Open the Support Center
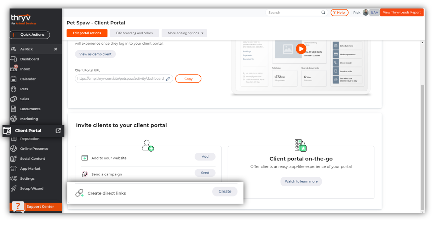 pyautogui.click(x=36, y=207)
